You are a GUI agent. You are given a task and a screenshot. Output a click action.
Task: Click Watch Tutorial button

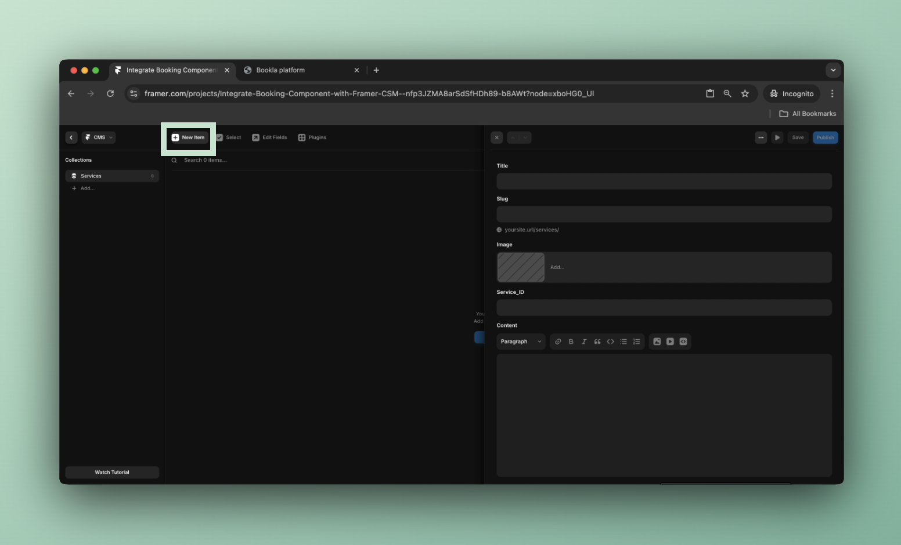(x=112, y=473)
